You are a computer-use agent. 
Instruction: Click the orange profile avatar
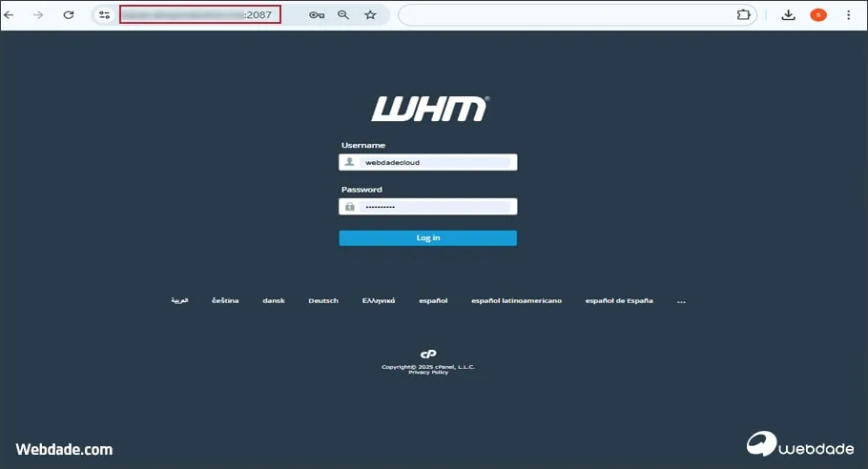818,15
